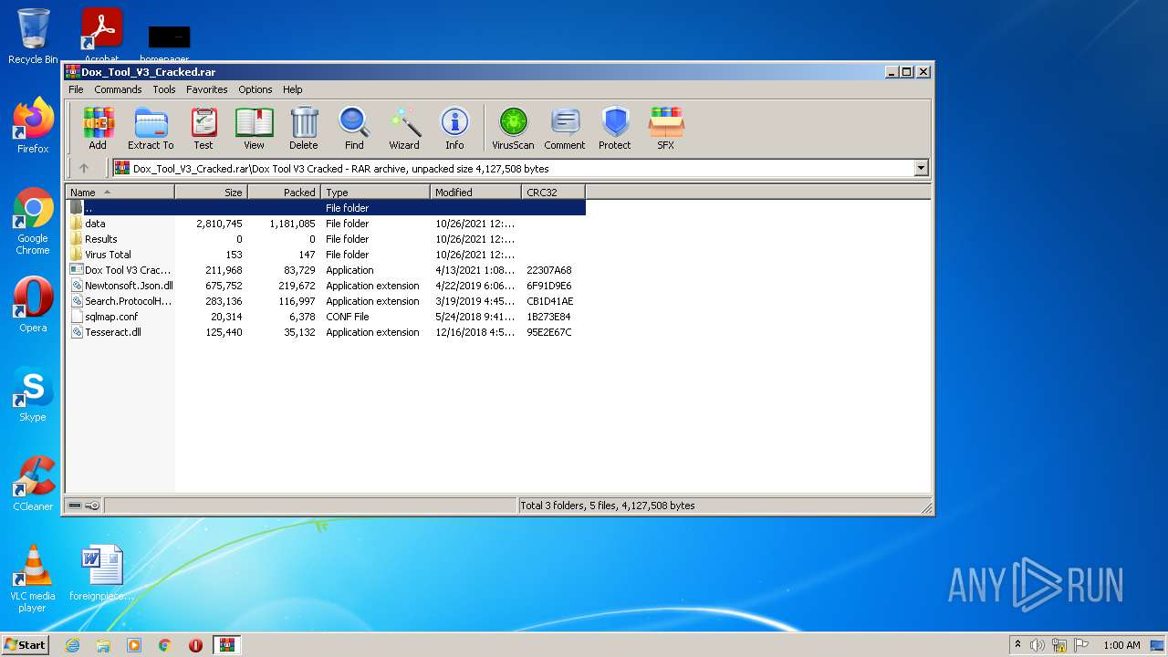Sort files by Size column
The height and width of the screenshot is (657, 1168).
pos(212,193)
